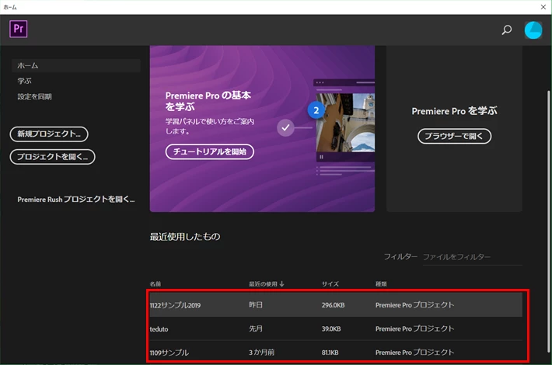552x365 pixels.
Task: Open 設定を同期 in the sidebar
Action: (34, 96)
